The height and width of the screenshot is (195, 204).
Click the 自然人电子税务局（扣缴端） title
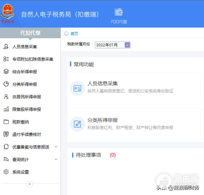pos(60,14)
